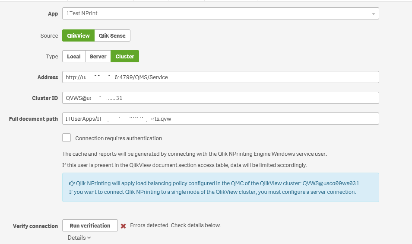The width and height of the screenshot is (412, 244).
Task: Click the red X error icon
Action: pos(123,226)
